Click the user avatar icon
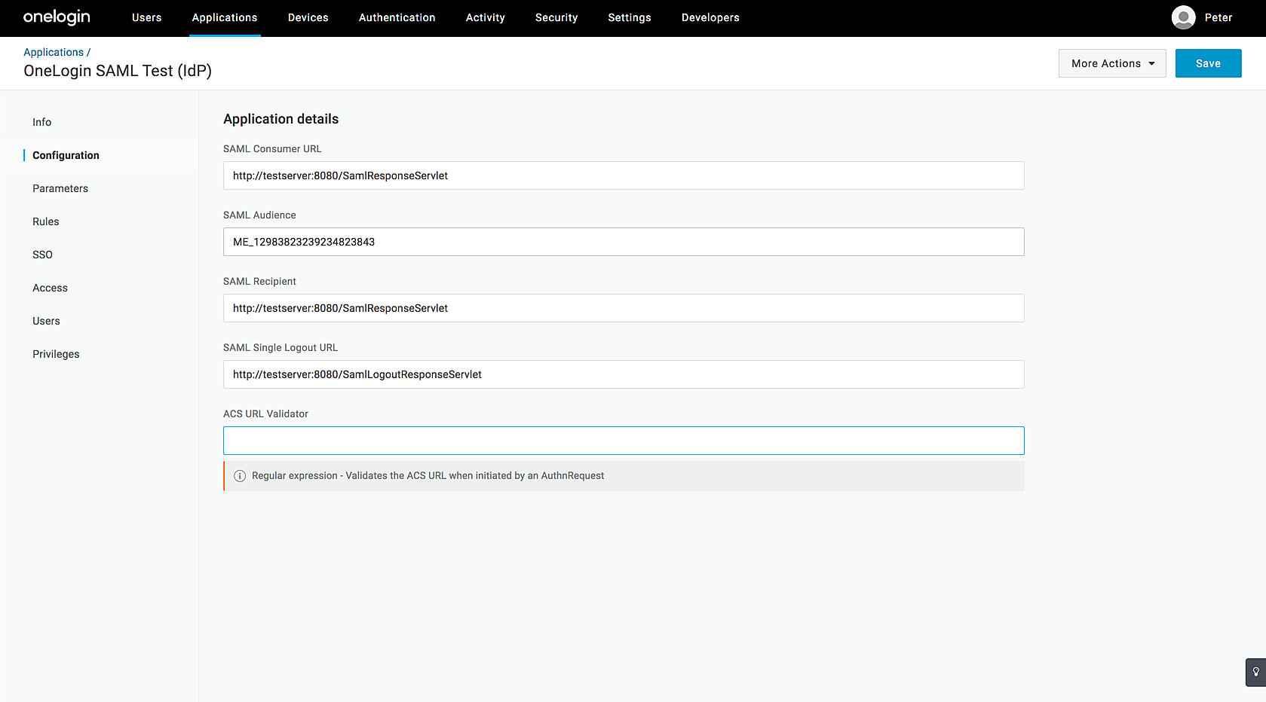Viewport: 1266px width, 702px height. tap(1183, 17)
